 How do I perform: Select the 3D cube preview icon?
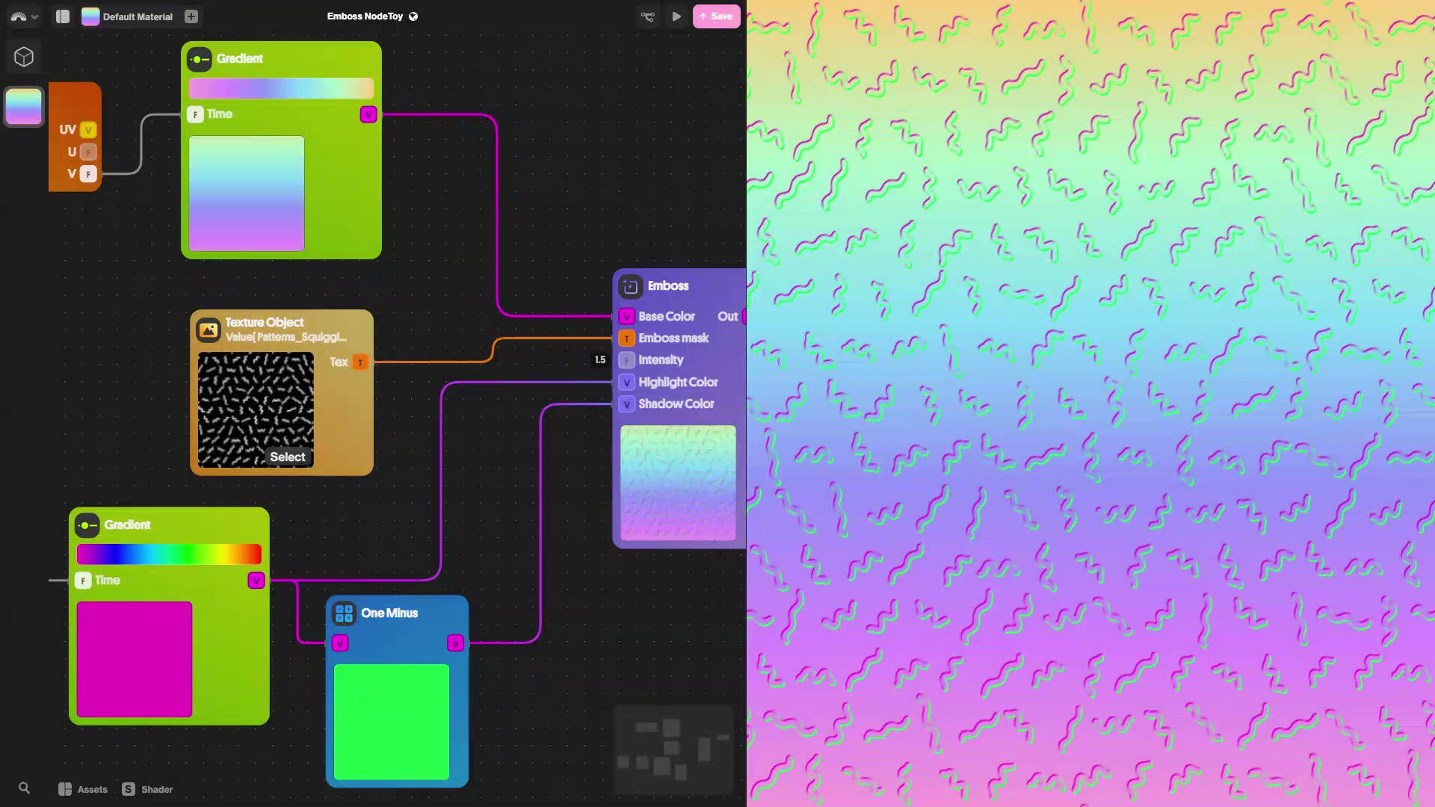point(25,56)
